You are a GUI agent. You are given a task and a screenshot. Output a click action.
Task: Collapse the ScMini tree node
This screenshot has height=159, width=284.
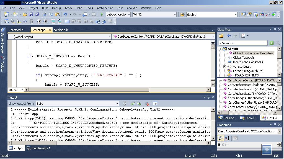pos(220,49)
